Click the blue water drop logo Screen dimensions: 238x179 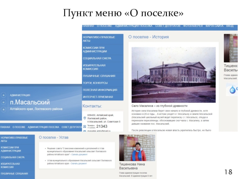pos(233,89)
